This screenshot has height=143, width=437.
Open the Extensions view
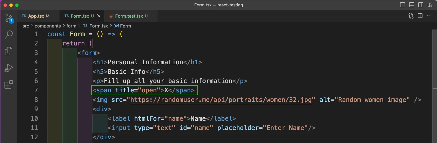click(x=9, y=85)
